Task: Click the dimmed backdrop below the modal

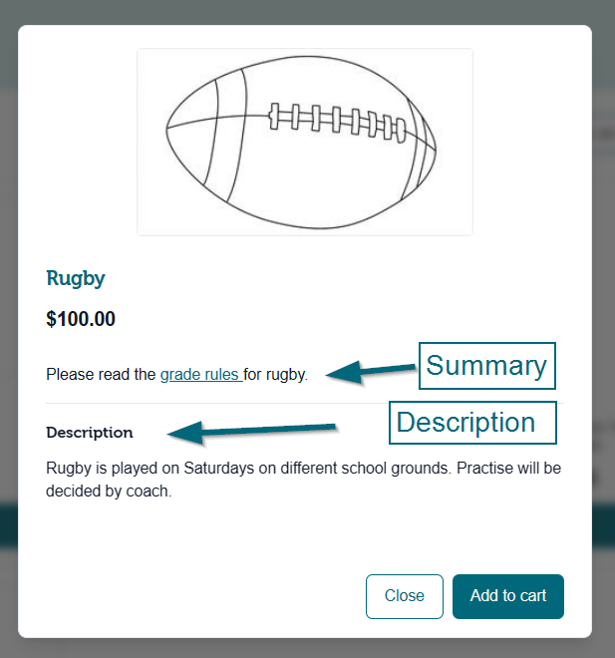Action: coord(307,648)
